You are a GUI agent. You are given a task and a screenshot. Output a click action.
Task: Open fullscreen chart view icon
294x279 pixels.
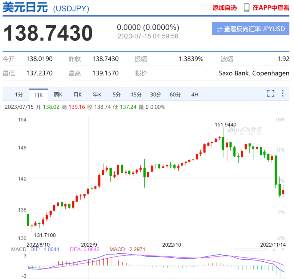point(271,93)
